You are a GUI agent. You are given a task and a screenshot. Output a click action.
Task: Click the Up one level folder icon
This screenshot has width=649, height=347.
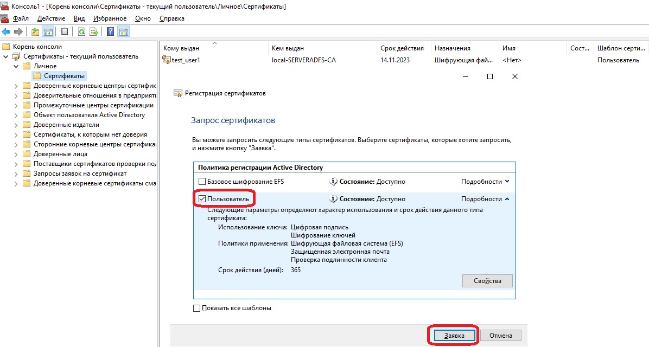pos(35,31)
